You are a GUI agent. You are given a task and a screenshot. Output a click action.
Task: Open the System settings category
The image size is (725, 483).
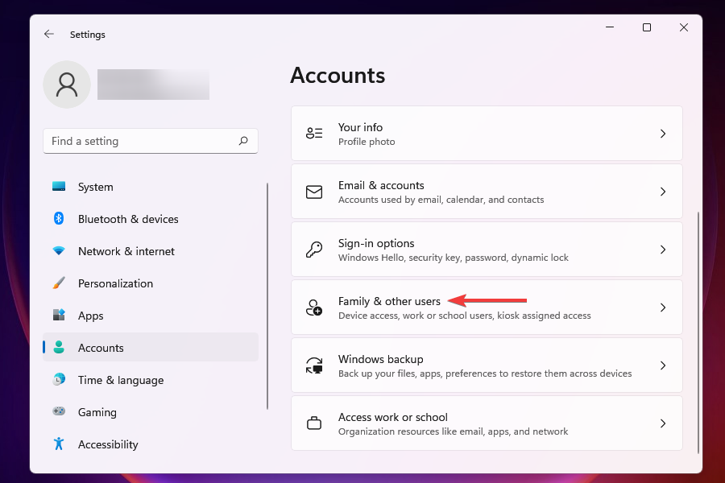(x=95, y=187)
